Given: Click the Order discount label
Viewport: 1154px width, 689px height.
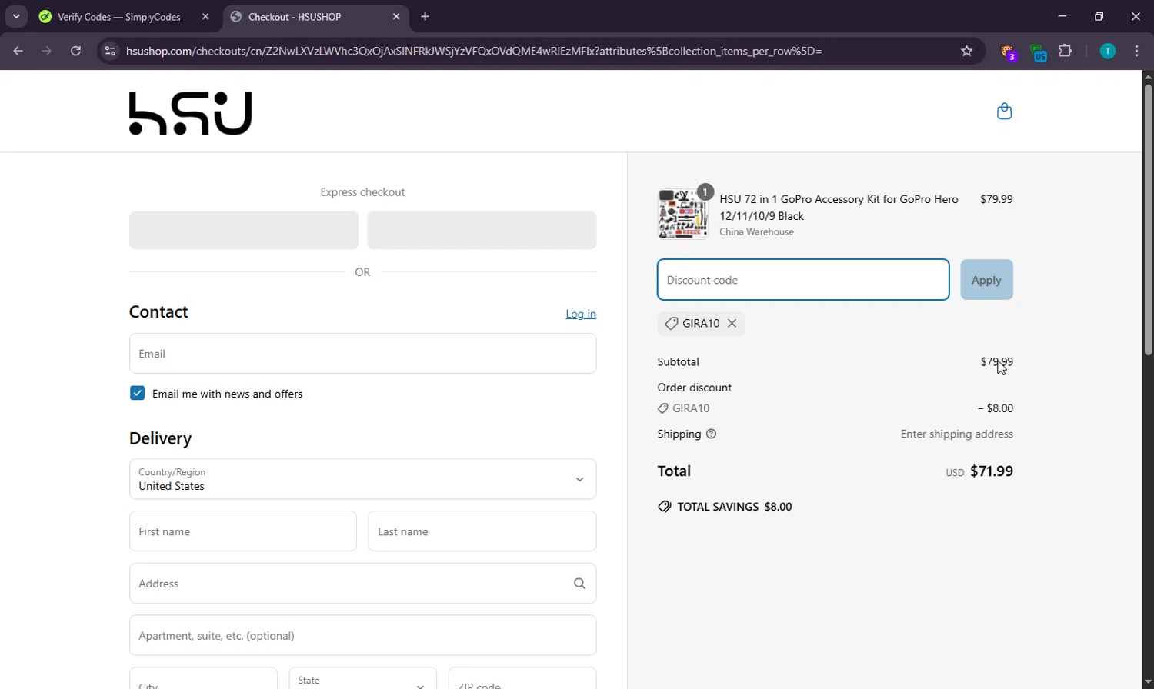Looking at the screenshot, I should tap(695, 388).
